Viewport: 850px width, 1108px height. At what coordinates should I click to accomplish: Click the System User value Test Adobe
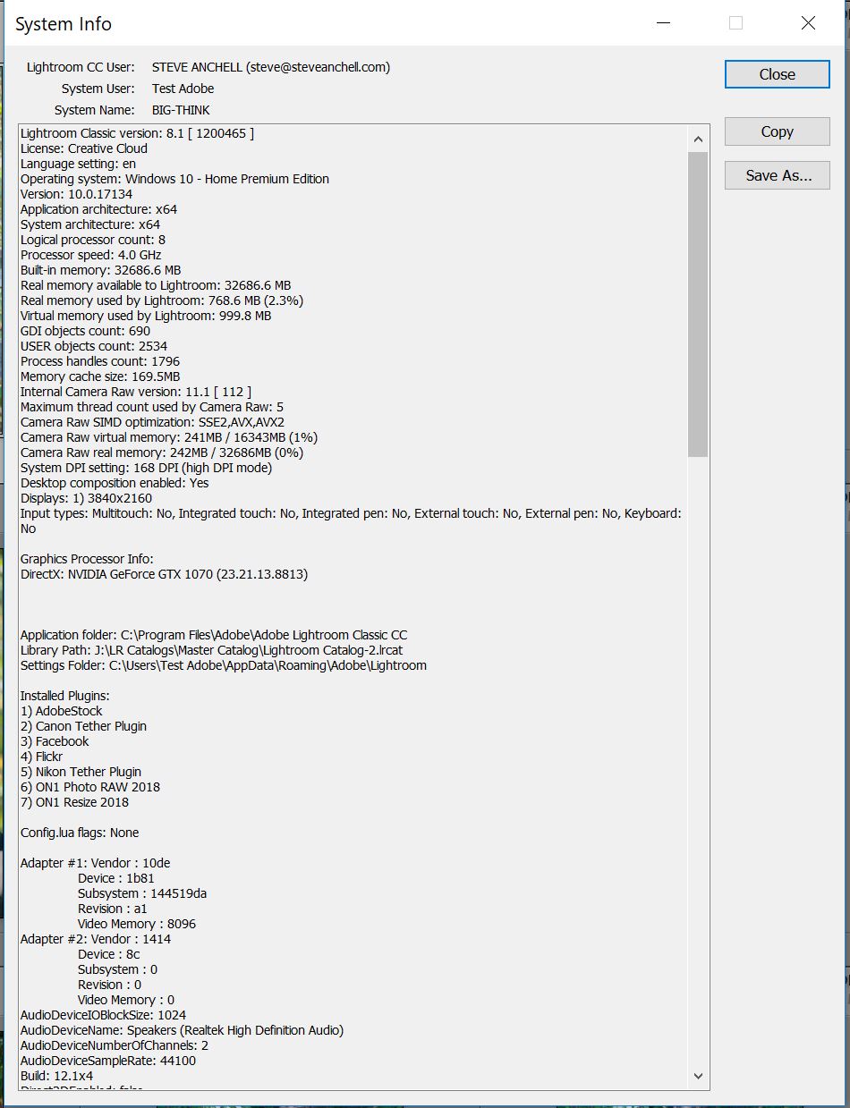click(x=183, y=89)
